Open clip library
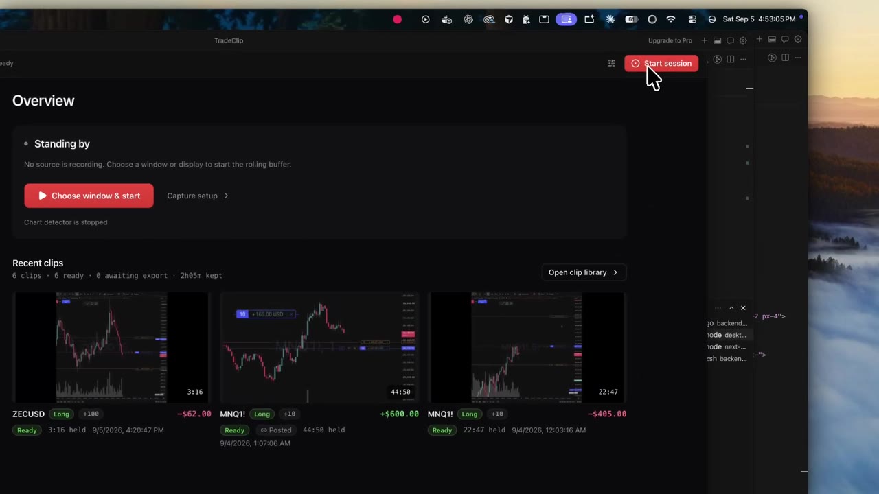 (583, 272)
